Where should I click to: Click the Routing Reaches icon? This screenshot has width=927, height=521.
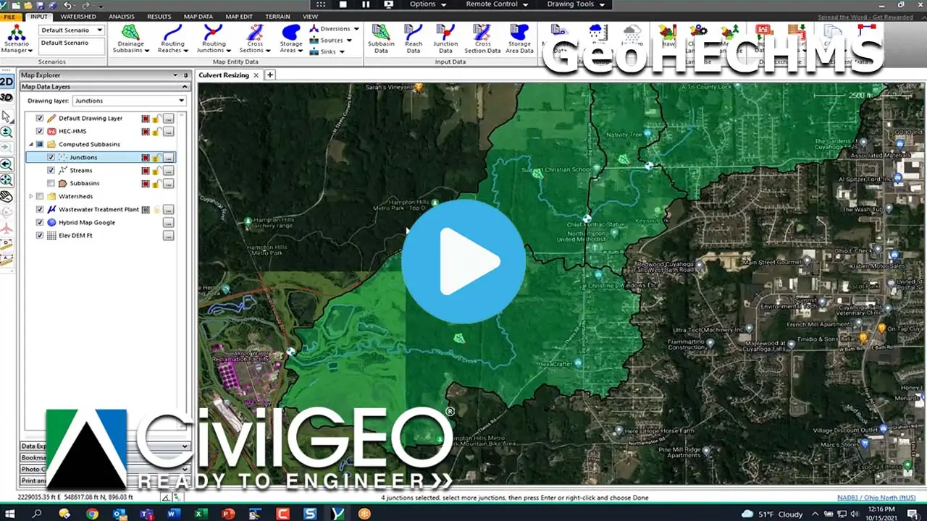[172, 38]
